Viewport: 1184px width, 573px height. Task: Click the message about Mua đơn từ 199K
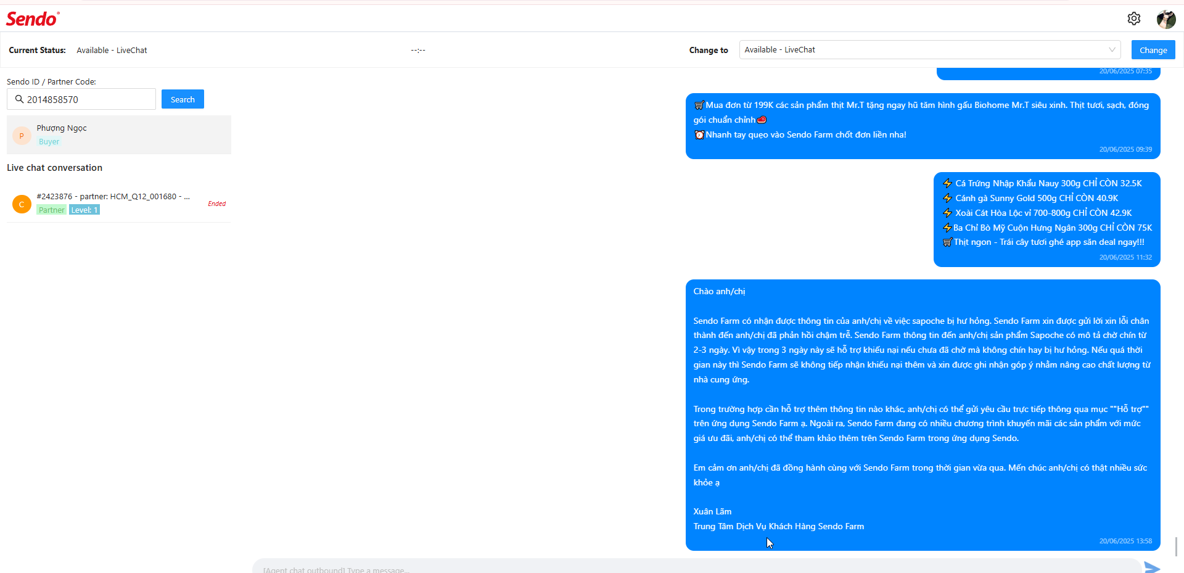[x=923, y=126]
